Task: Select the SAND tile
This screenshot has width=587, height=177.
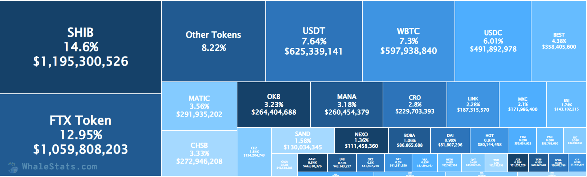Action: 303,140
